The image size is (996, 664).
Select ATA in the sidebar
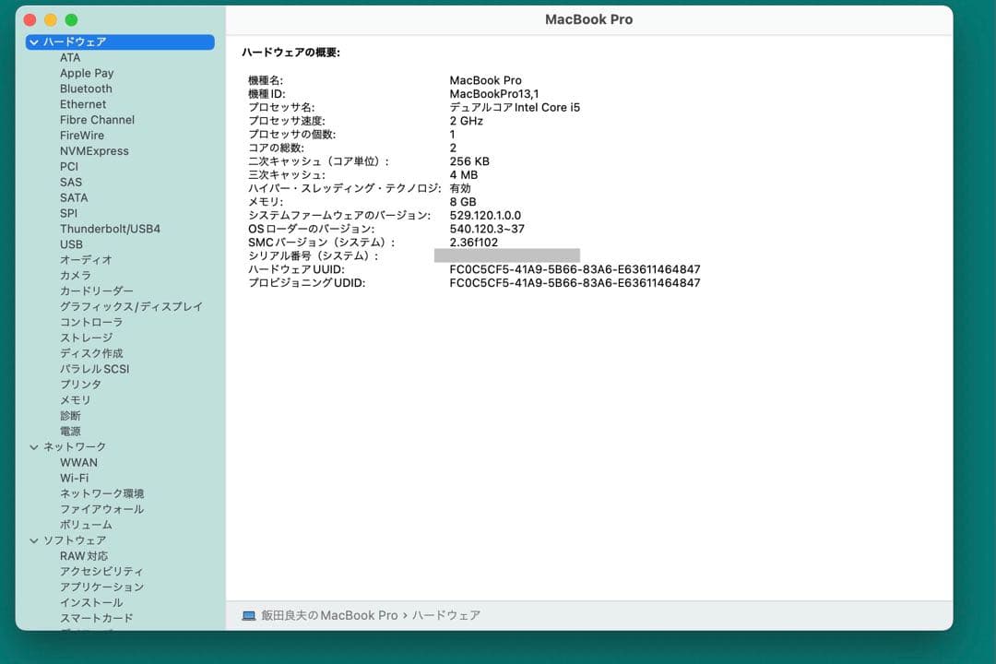(70, 58)
